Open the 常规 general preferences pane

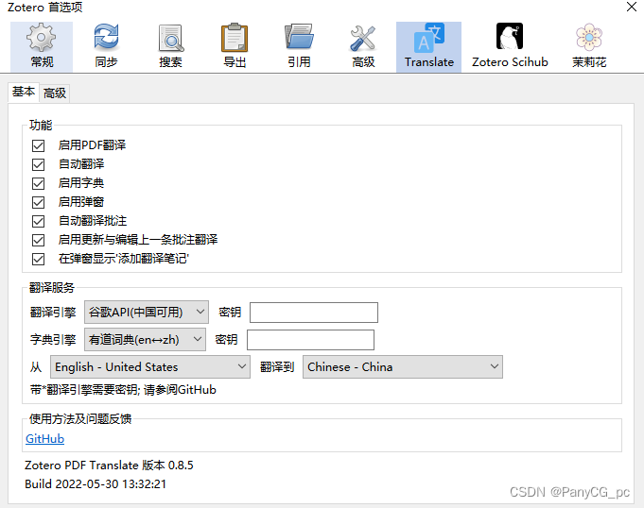(x=42, y=47)
